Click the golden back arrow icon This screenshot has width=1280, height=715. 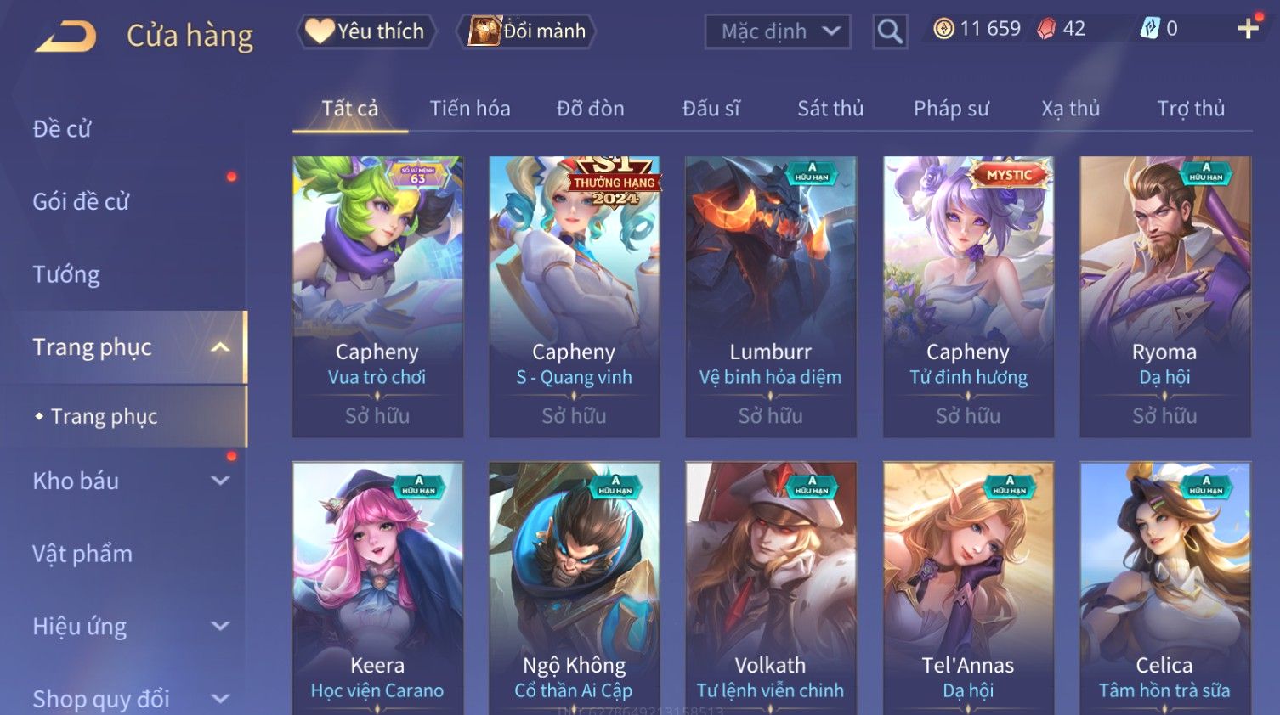coord(66,37)
